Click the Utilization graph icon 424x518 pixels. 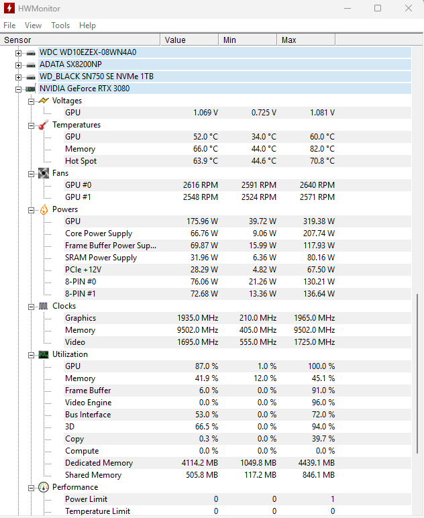pyautogui.click(x=44, y=354)
